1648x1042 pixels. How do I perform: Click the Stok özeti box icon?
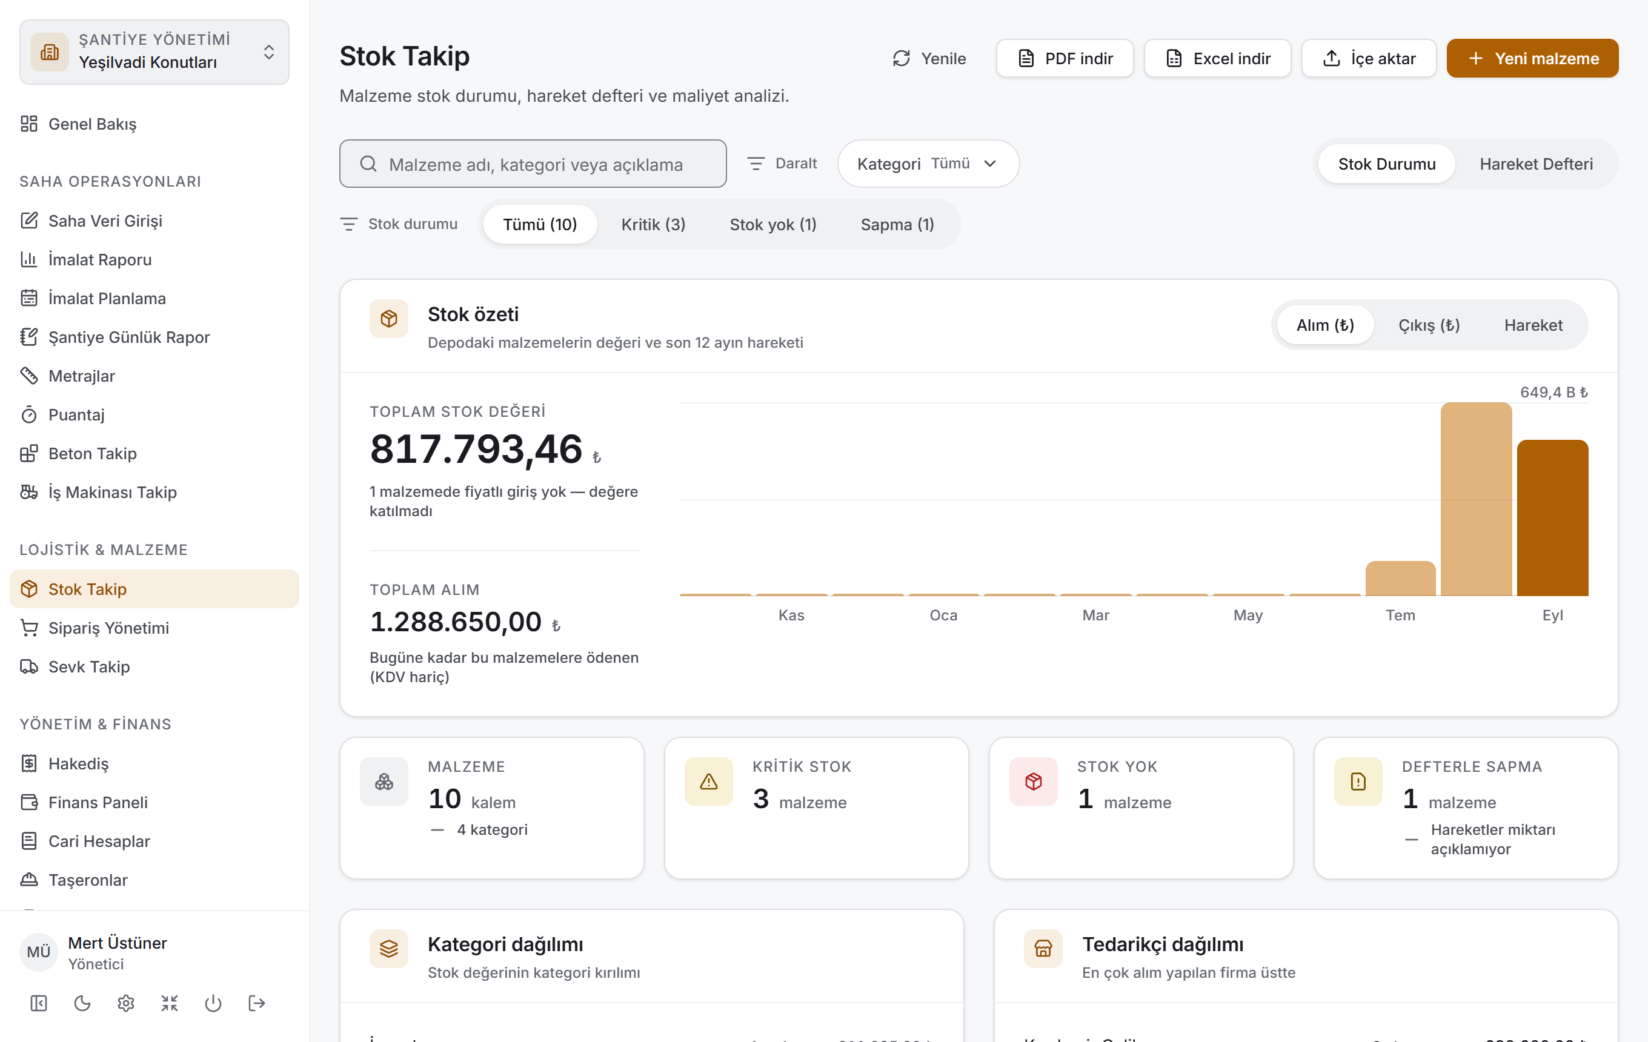389,319
